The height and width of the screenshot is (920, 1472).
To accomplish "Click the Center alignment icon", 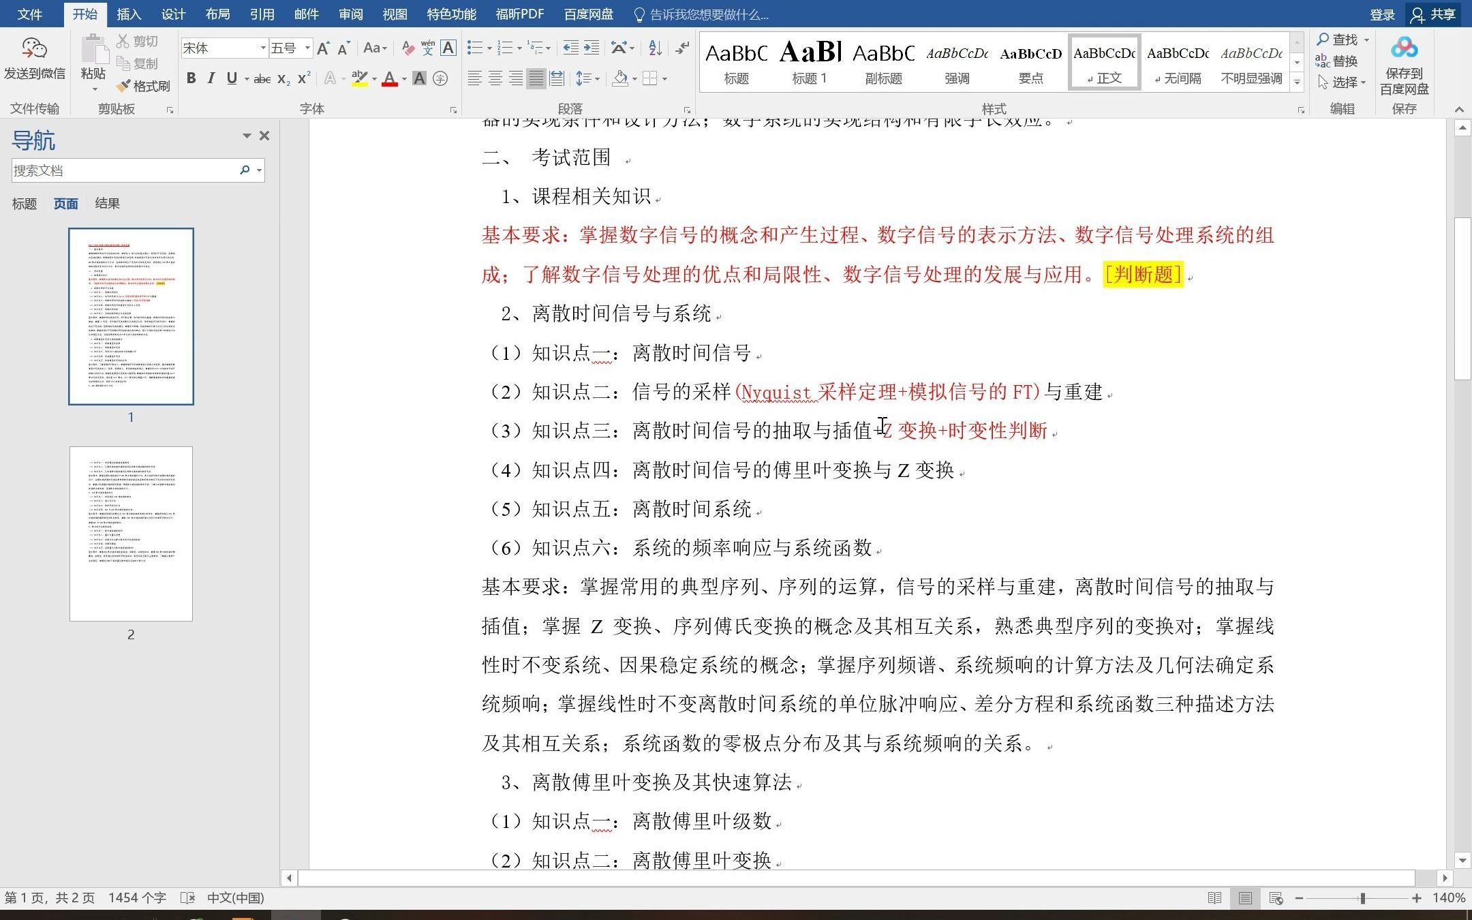I will pyautogui.click(x=495, y=78).
